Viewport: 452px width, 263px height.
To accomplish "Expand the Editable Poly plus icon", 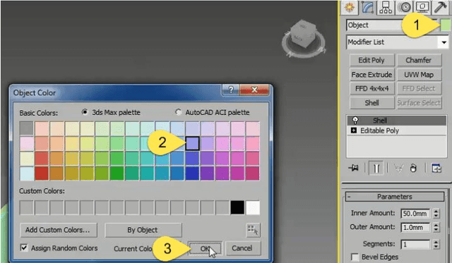I will [354, 130].
